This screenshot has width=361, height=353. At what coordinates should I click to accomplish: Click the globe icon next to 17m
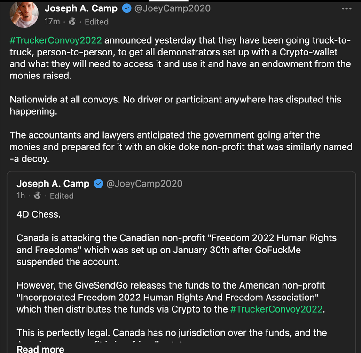72,22
